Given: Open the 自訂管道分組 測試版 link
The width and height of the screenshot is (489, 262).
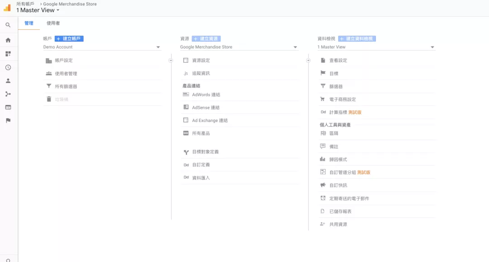Looking at the screenshot, I should [350, 172].
